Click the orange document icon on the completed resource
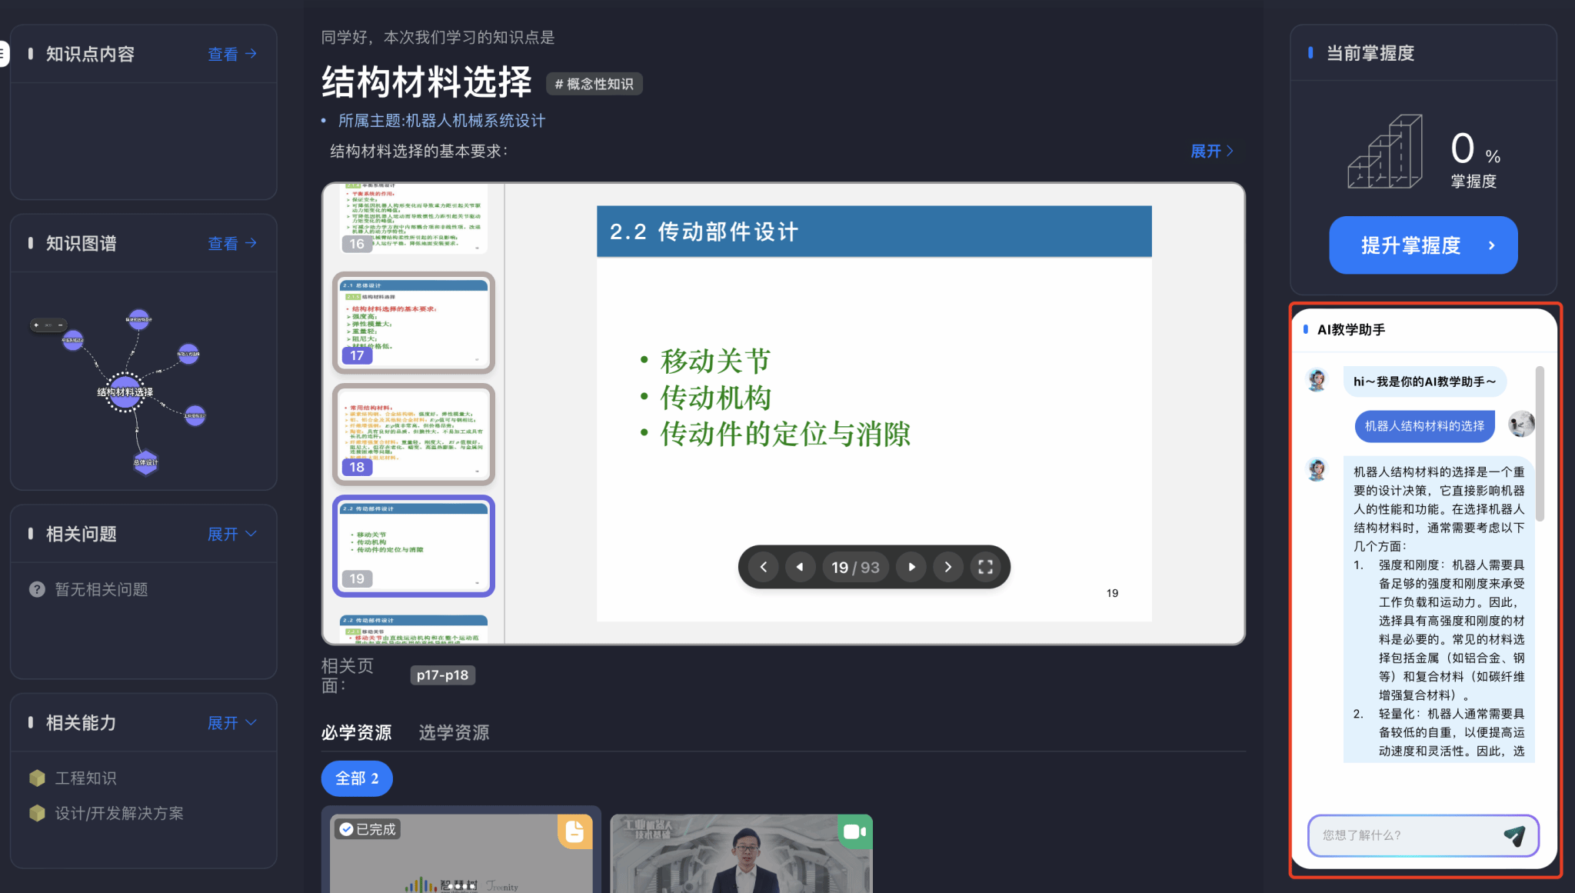The width and height of the screenshot is (1575, 893). click(x=574, y=831)
